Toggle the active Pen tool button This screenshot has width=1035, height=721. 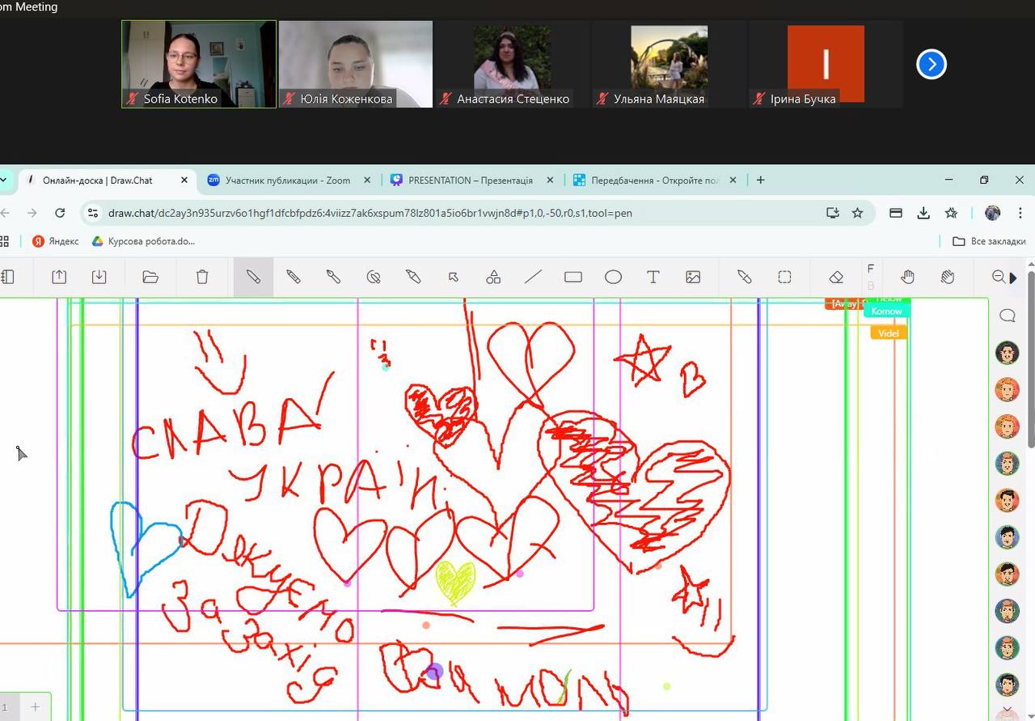click(x=253, y=278)
